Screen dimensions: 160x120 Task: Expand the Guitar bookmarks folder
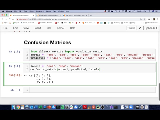(x=124, y=23)
